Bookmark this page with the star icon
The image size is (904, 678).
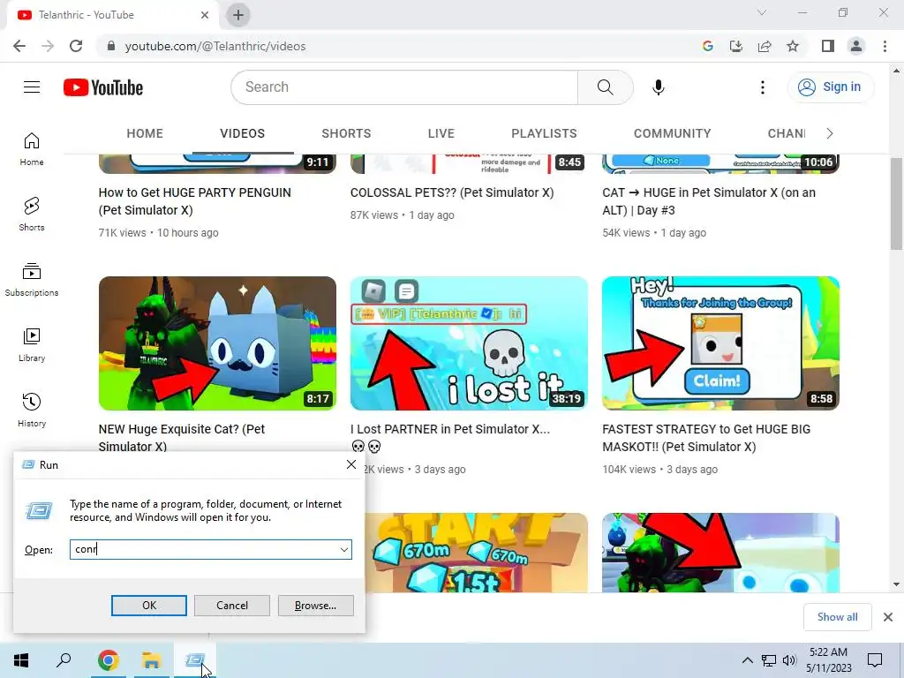point(793,46)
